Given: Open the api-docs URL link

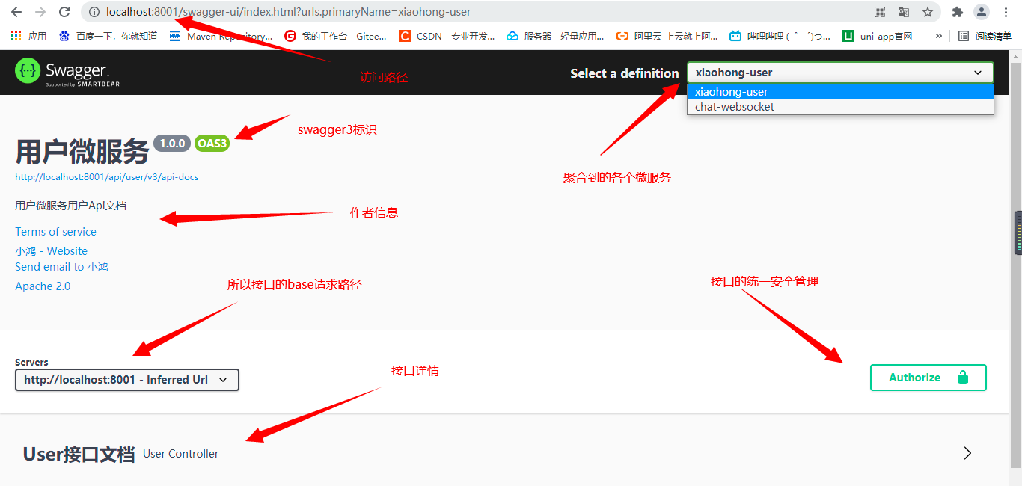Looking at the screenshot, I should click(x=106, y=176).
